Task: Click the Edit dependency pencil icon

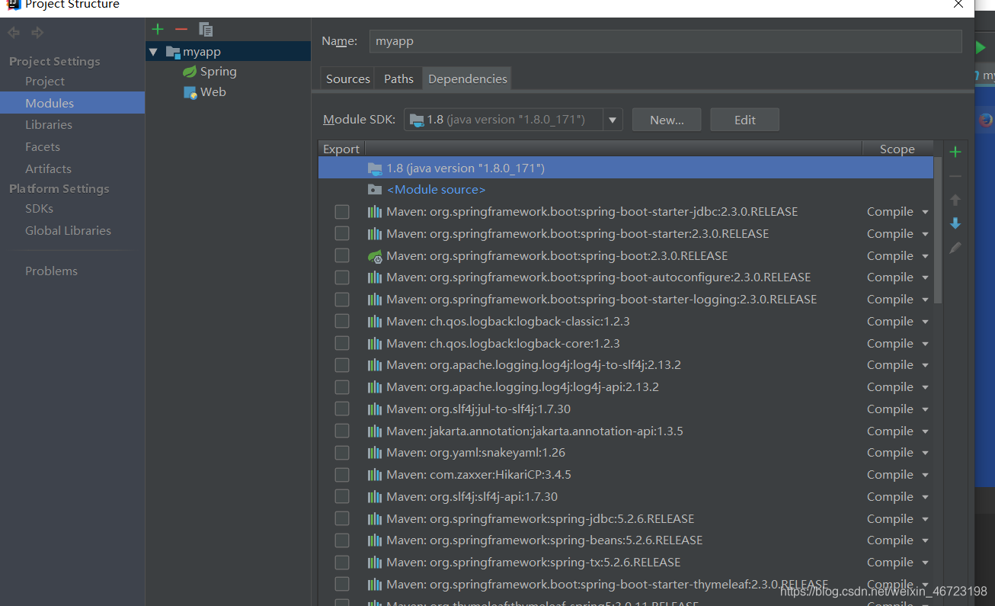Action: [x=955, y=248]
